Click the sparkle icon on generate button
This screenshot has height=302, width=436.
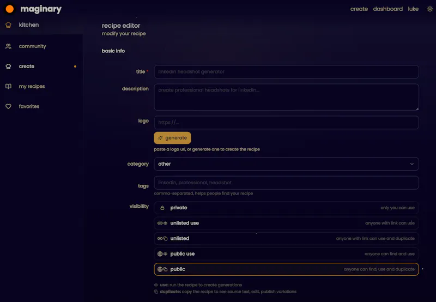pos(160,138)
